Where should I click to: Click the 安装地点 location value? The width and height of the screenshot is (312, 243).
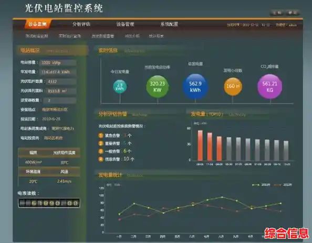tap(55, 109)
